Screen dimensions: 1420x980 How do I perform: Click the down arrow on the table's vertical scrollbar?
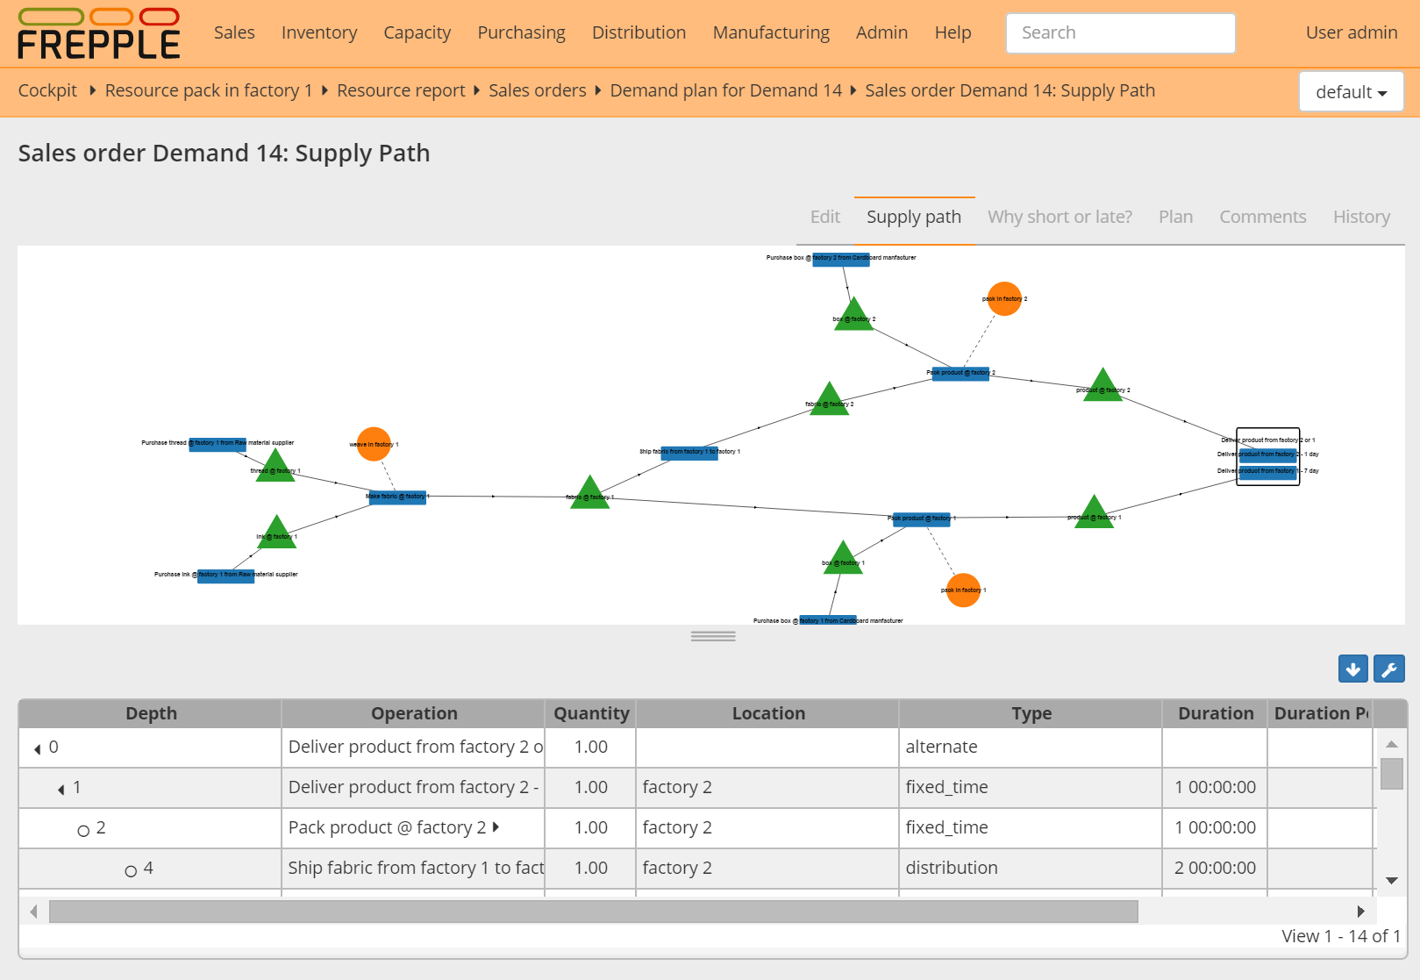pos(1391,879)
